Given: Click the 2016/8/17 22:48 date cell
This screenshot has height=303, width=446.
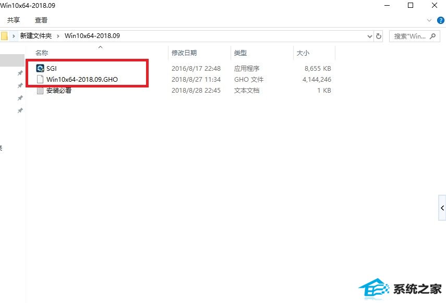Looking at the screenshot, I should (x=196, y=68).
